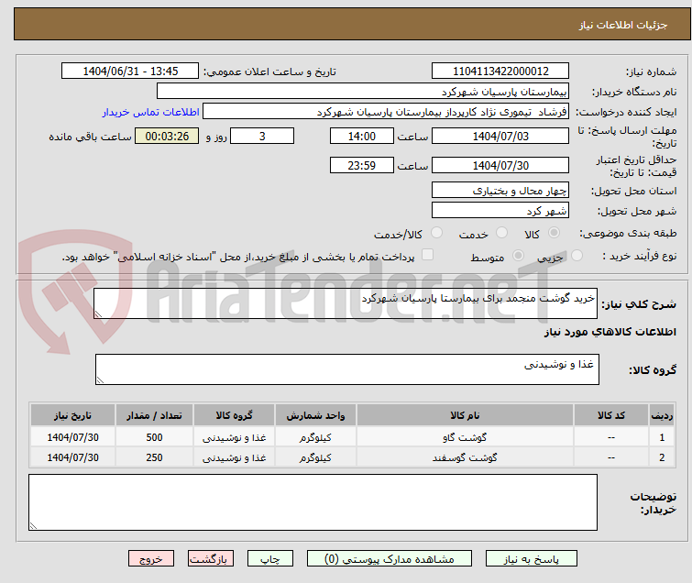Click the چاپ print button

tap(270, 559)
